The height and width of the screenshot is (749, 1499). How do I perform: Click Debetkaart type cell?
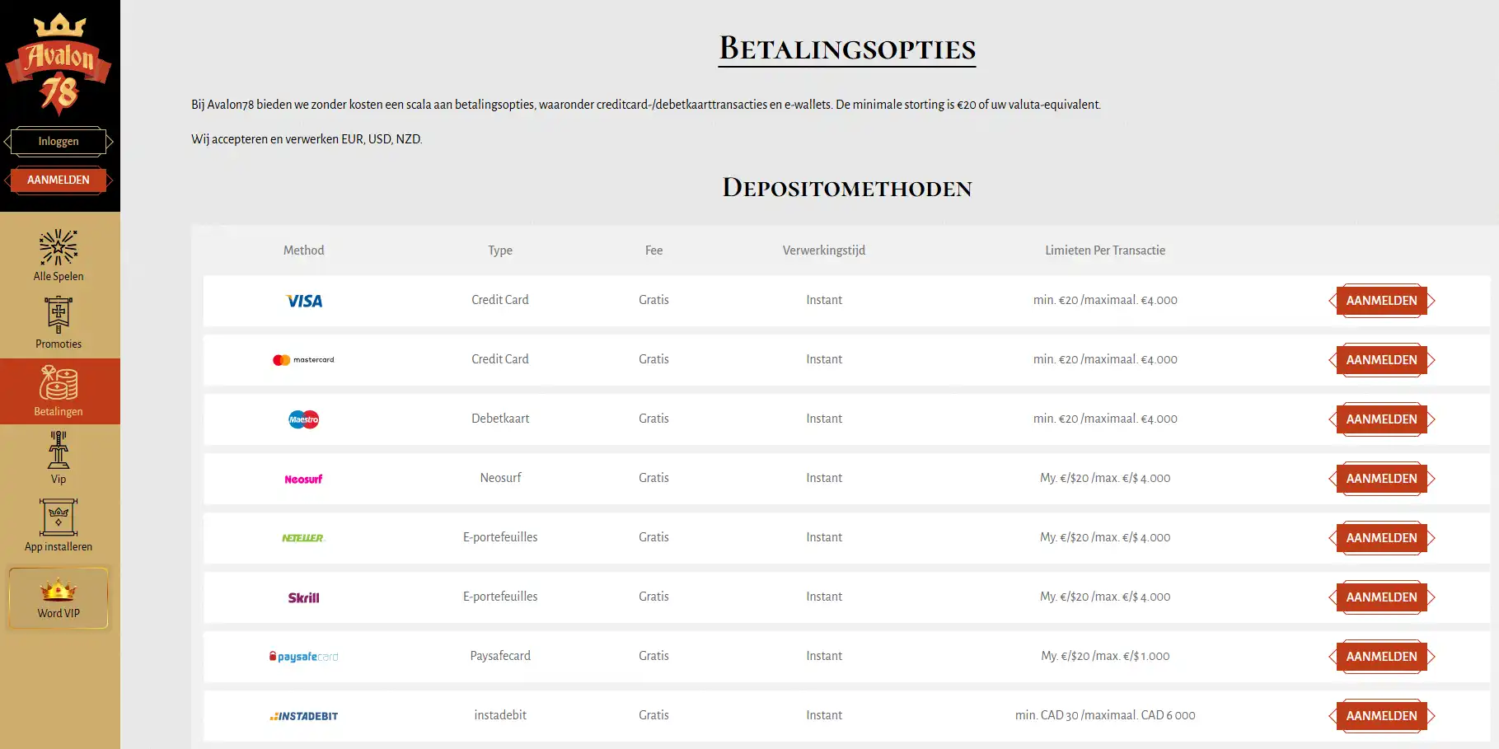pyautogui.click(x=500, y=419)
